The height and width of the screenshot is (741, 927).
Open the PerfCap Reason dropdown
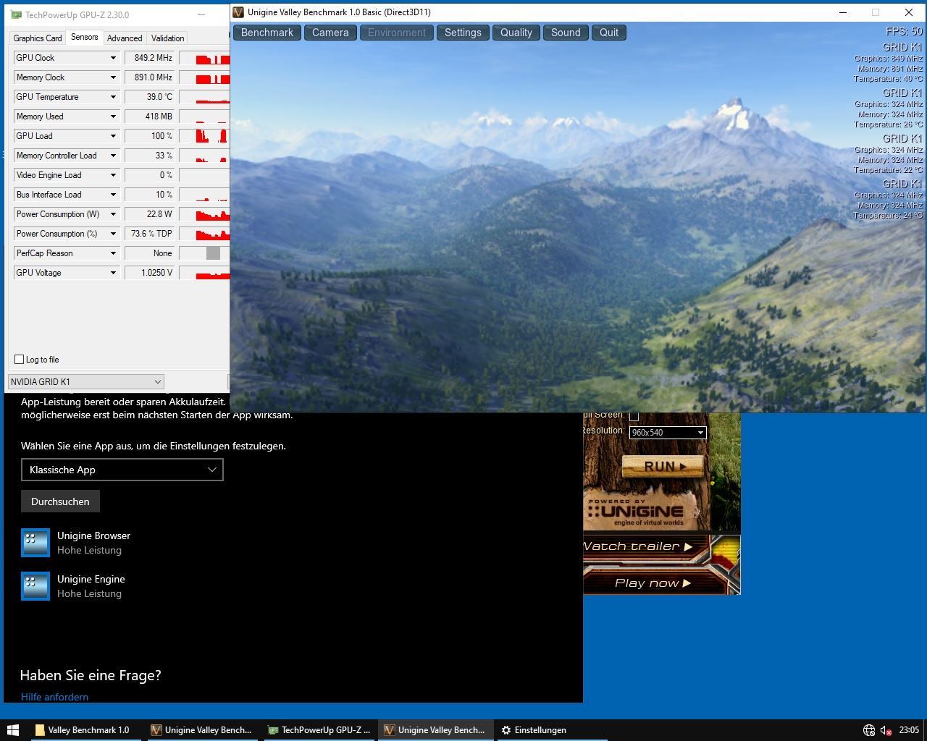(x=113, y=253)
